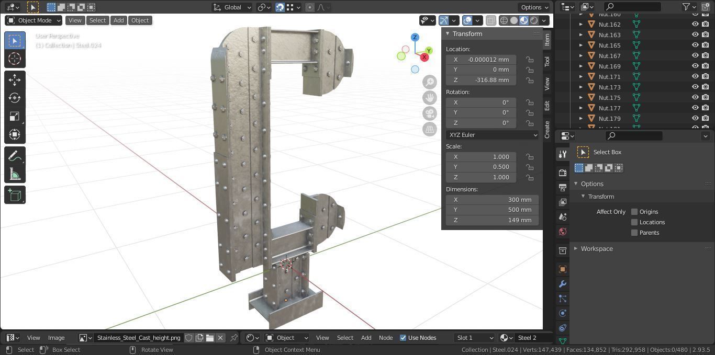Click the outliner filter funnel icon
The width and height of the screenshot is (715, 355).
pos(686,7)
